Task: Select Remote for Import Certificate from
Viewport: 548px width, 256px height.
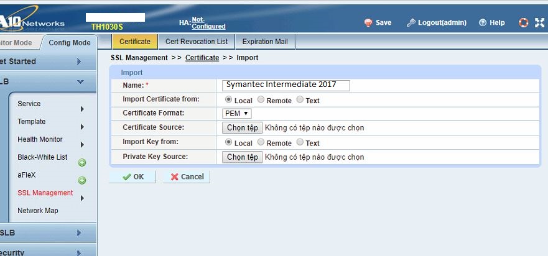Action: coord(261,99)
